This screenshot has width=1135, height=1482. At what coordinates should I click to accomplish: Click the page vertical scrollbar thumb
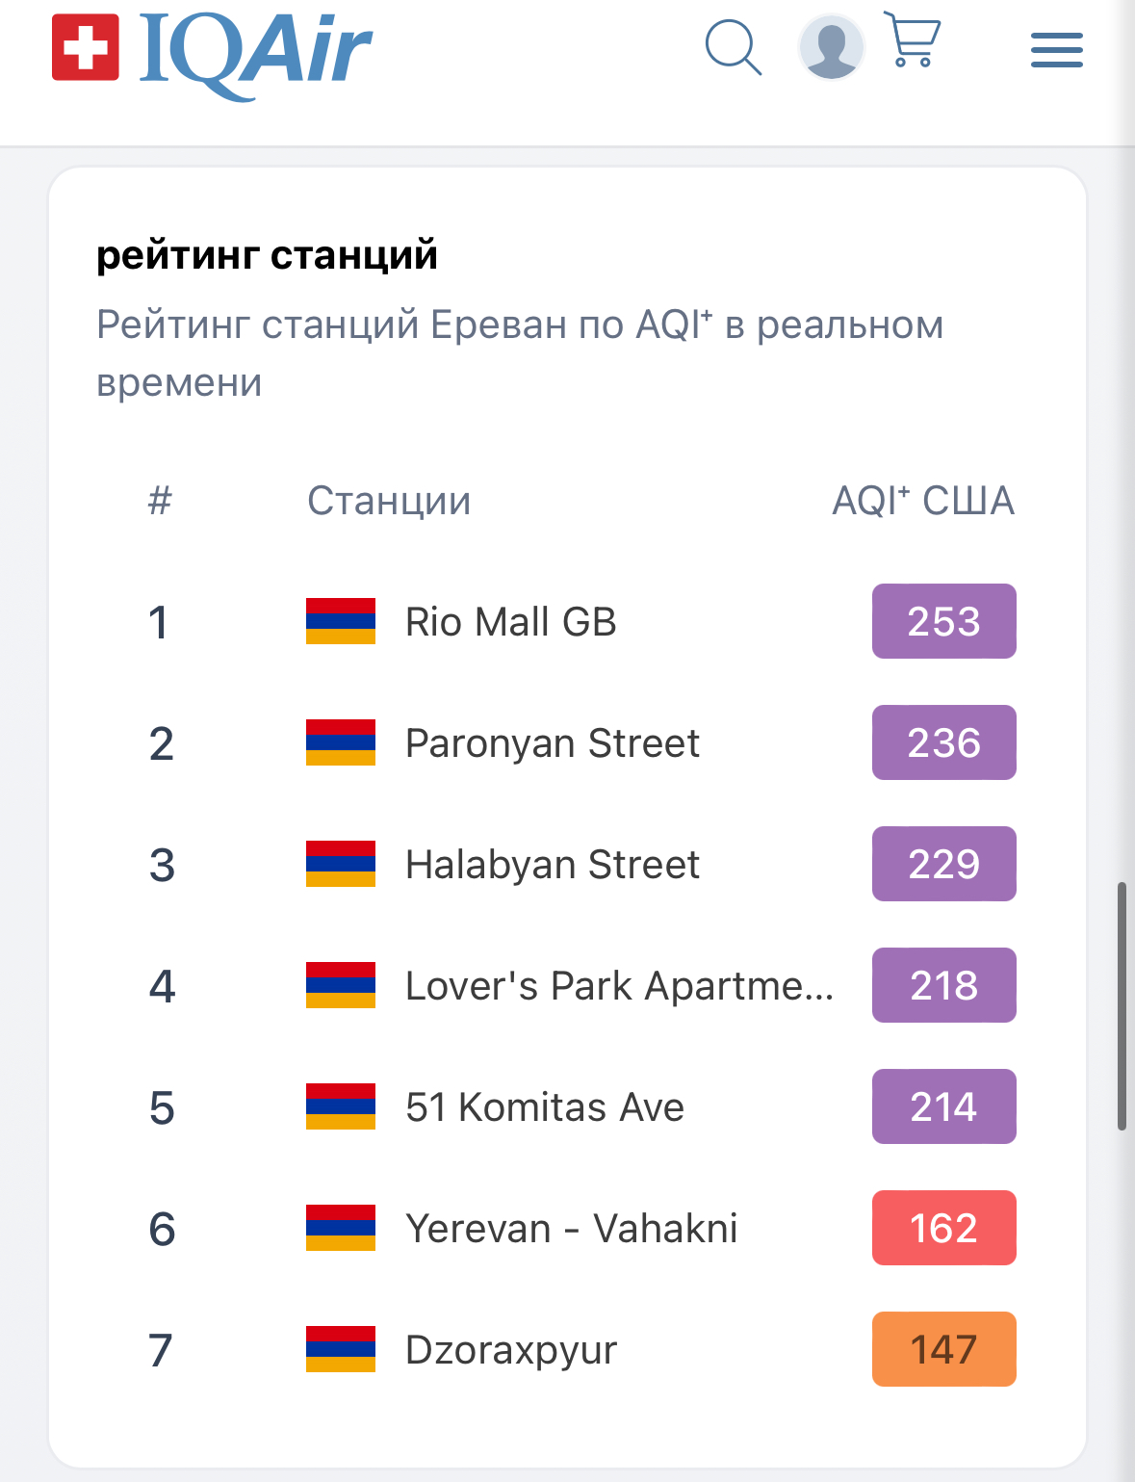tap(1122, 1005)
